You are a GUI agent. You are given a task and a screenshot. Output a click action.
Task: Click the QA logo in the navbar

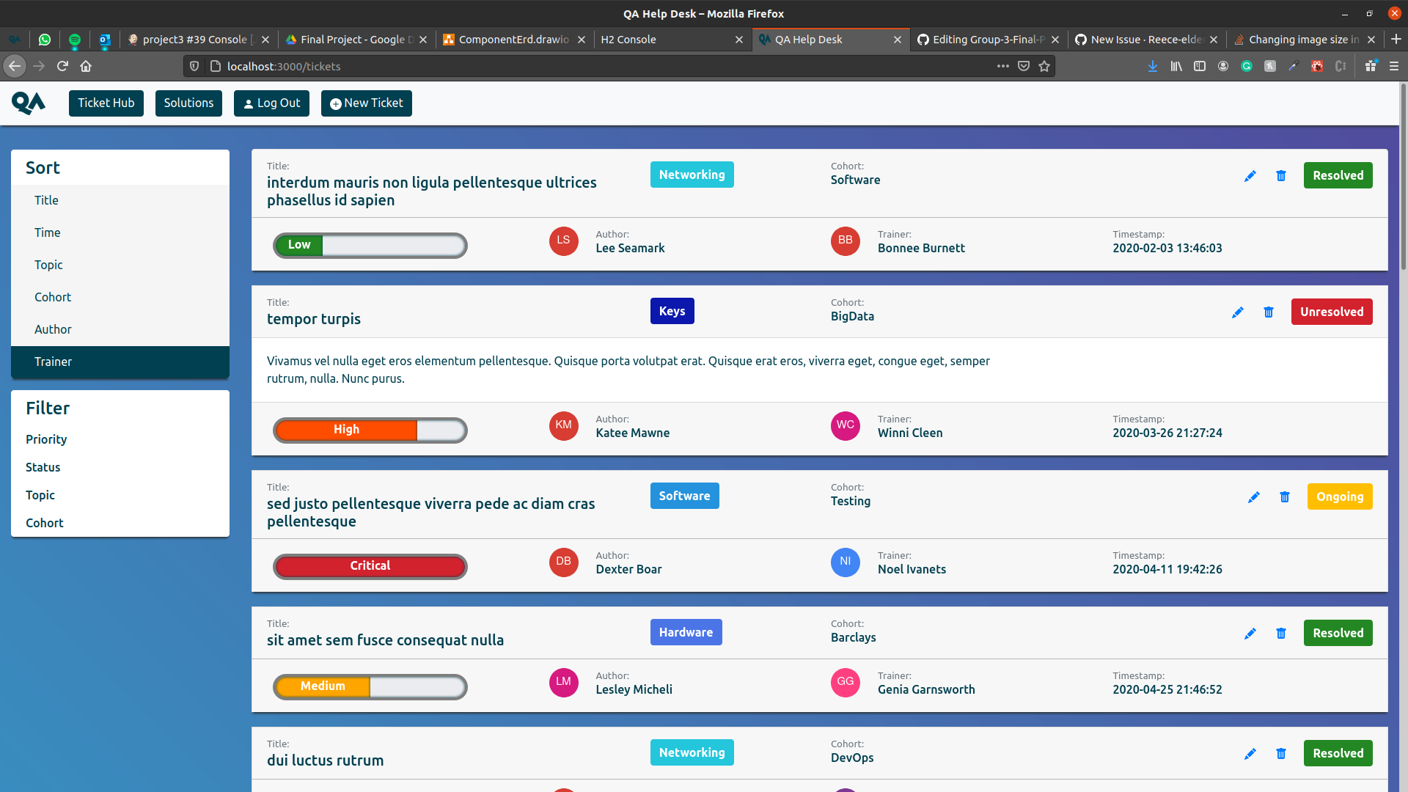pyautogui.click(x=29, y=103)
